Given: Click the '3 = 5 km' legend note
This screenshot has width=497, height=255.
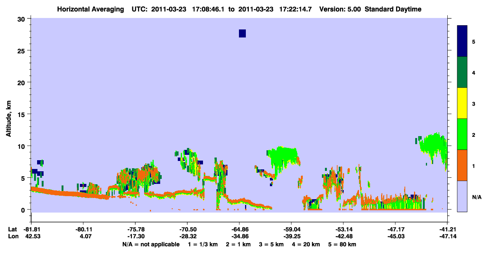Looking at the screenshot, I should click(271, 244).
